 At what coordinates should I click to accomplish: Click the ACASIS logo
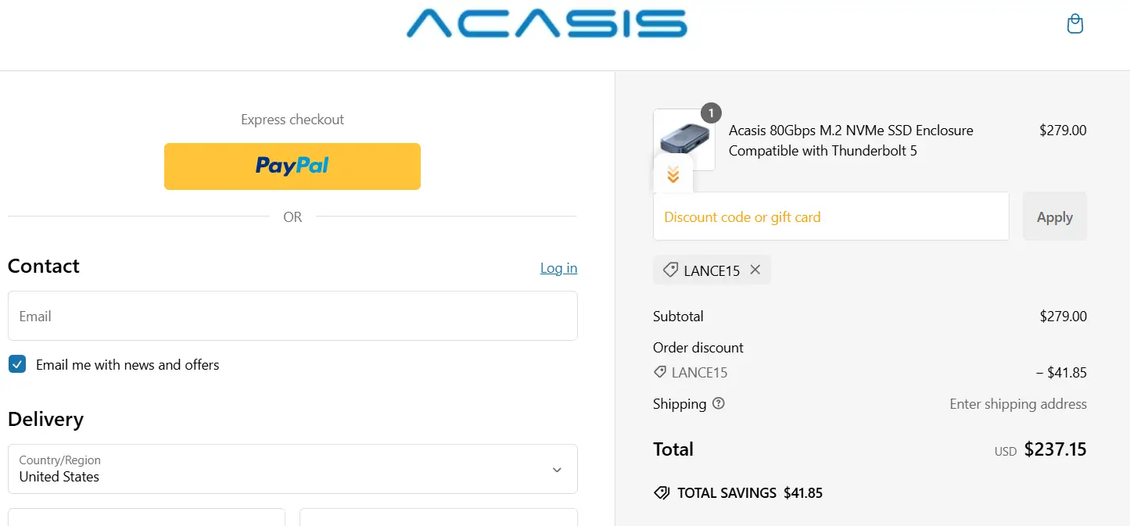[547, 23]
